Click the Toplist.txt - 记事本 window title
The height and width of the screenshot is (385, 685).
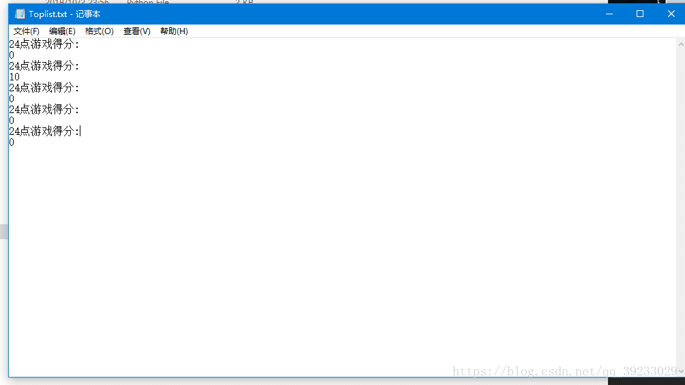tap(65, 14)
